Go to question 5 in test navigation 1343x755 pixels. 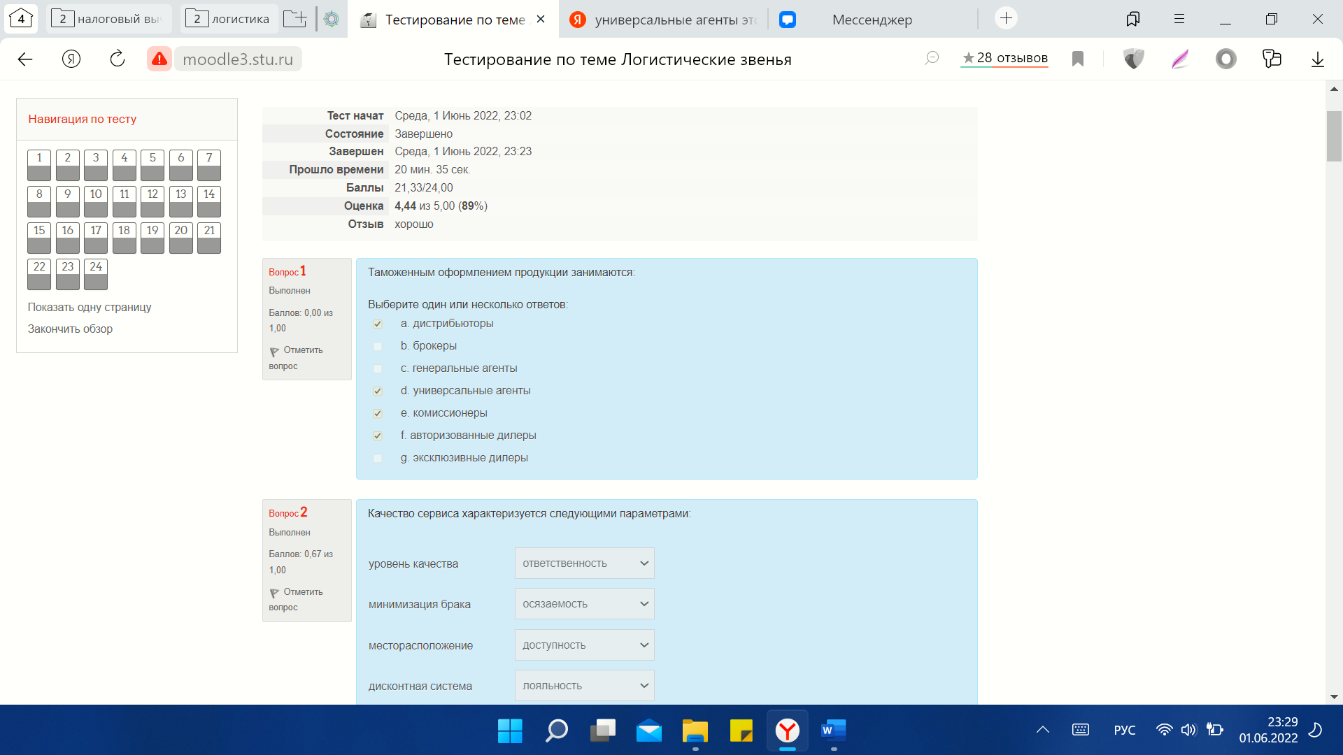[152, 165]
